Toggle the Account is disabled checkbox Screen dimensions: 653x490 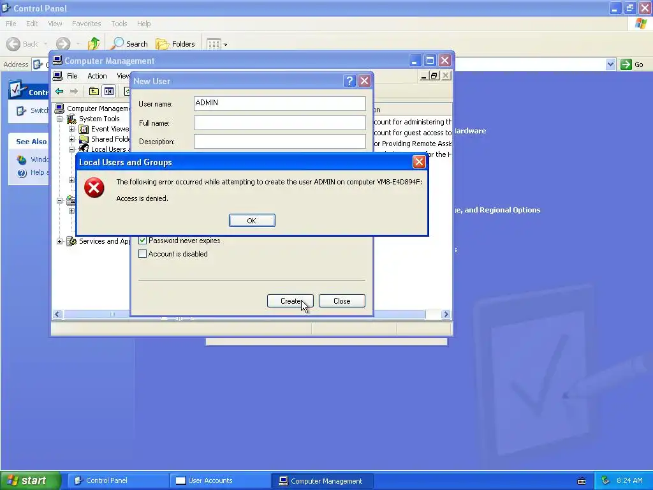[142, 254]
